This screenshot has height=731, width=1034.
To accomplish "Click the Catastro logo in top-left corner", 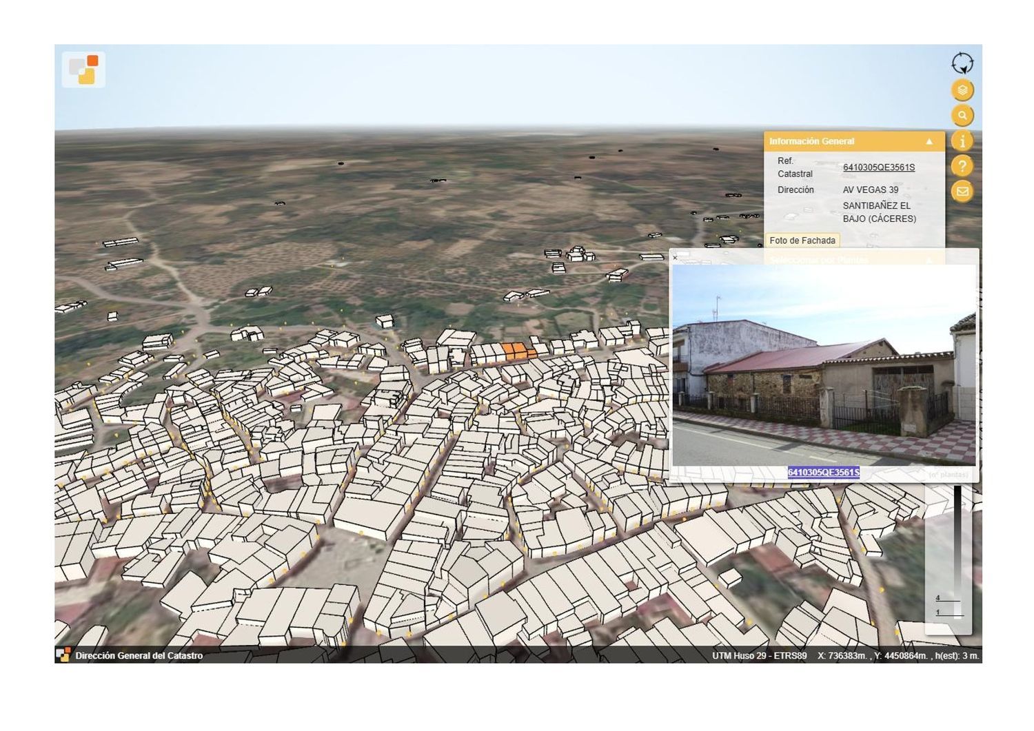I will pos(83,70).
